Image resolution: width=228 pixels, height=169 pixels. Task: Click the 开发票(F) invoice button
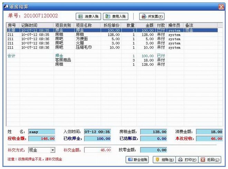152,16
